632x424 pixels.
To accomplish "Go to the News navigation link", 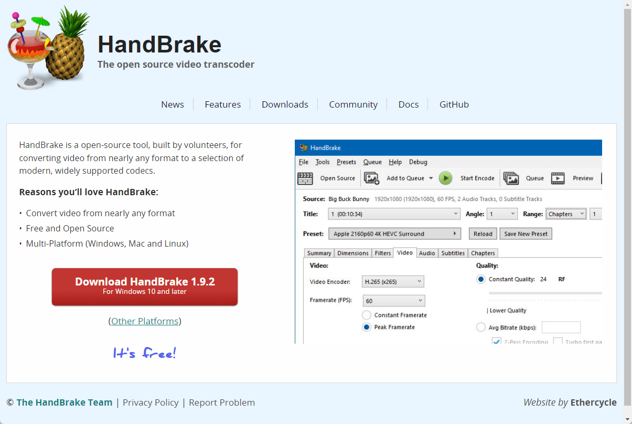I will pos(173,104).
